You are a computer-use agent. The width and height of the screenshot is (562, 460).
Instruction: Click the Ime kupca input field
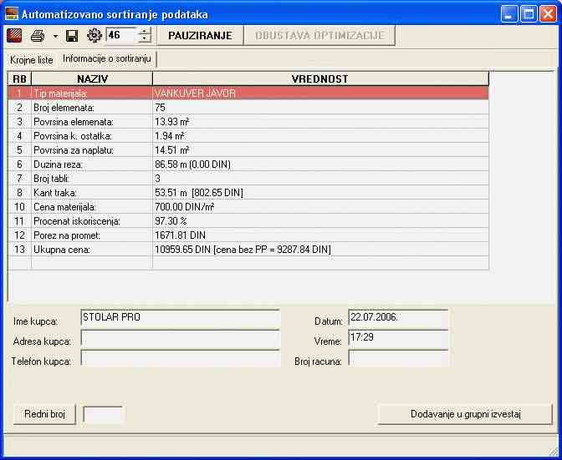[x=179, y=318]
